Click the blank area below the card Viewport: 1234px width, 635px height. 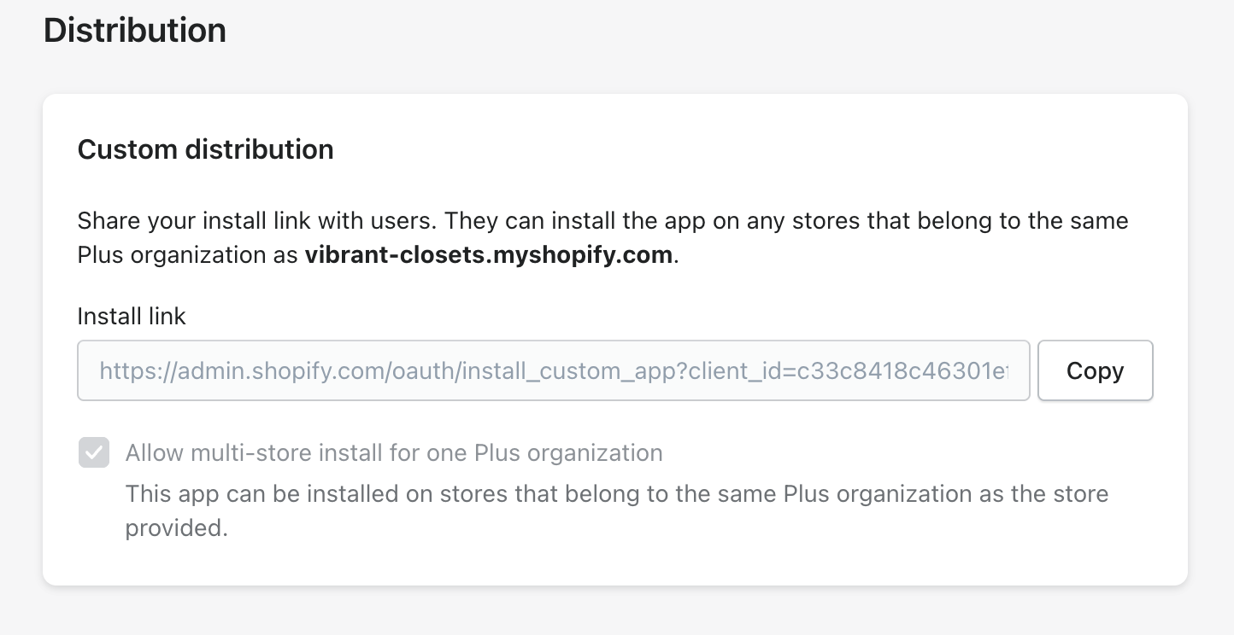point(615,615)
